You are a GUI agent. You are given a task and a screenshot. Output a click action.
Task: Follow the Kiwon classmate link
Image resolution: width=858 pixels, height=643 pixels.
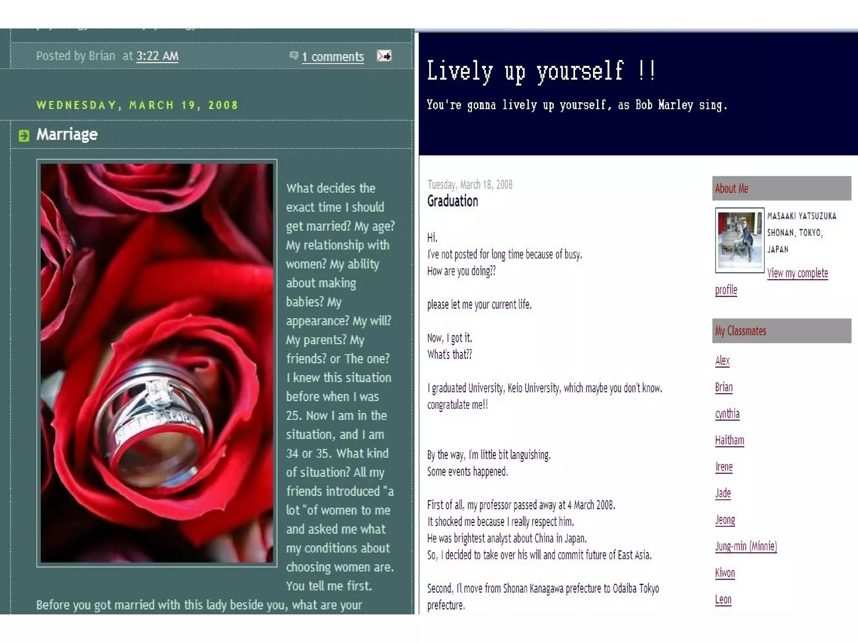point(725,573)
